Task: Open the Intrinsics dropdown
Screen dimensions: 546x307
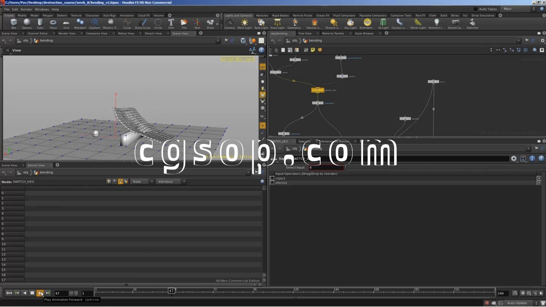Action: (171, 182)
